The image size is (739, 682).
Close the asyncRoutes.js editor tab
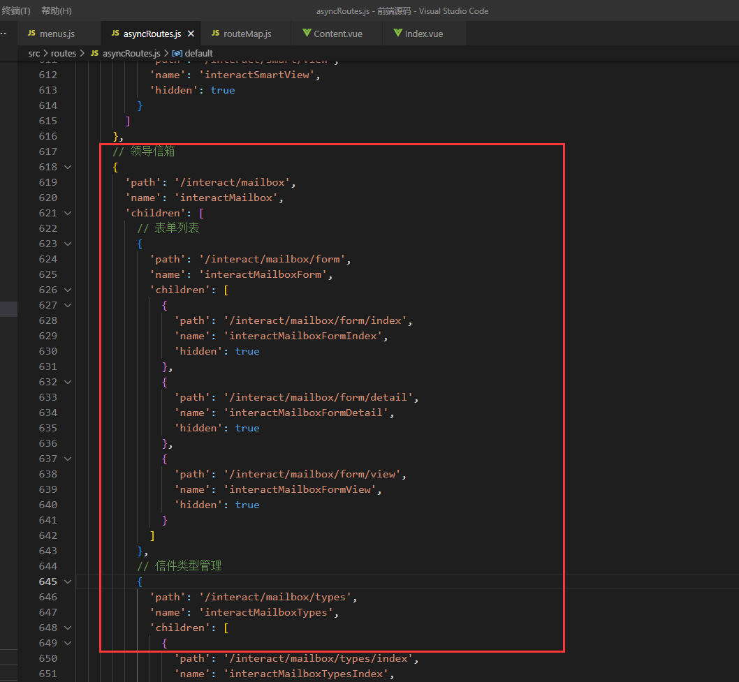191,34
